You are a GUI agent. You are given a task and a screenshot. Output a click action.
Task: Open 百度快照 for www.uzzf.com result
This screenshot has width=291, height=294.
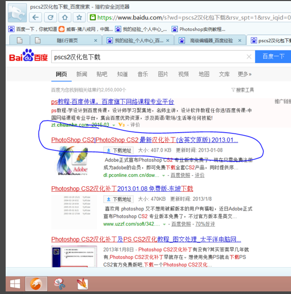(x=181, y=224)
